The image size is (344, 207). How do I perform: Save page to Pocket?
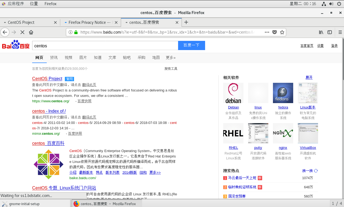tap(275, 32)
